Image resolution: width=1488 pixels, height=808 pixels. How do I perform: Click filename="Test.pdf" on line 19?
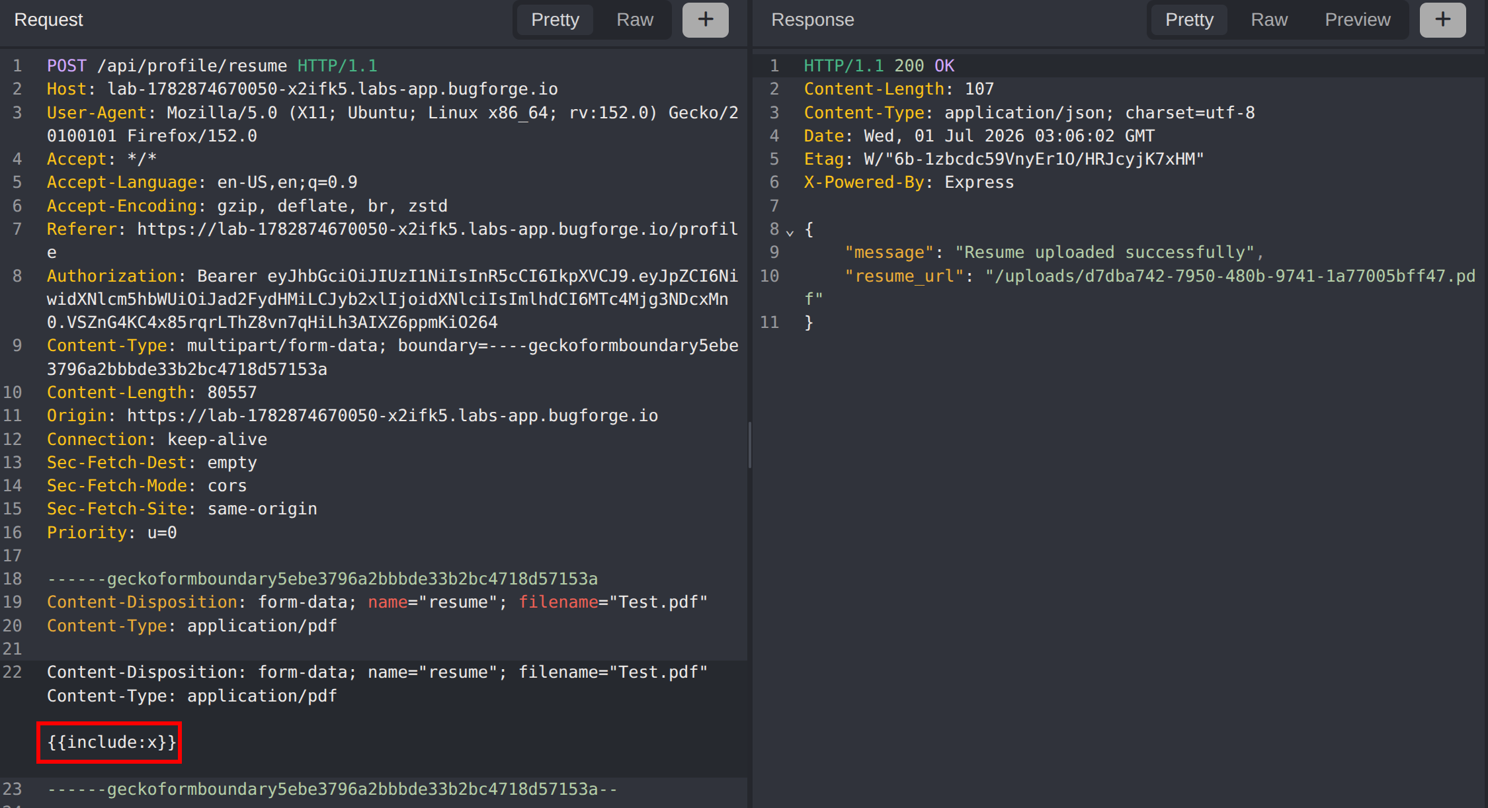613,602
